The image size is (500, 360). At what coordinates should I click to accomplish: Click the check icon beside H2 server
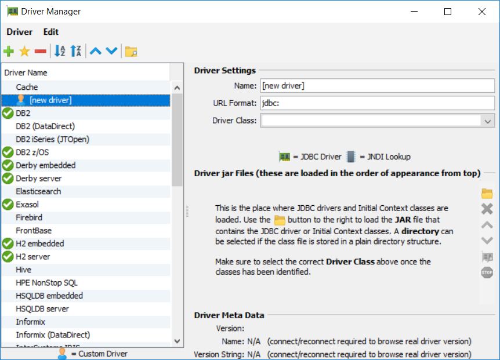click(x=8, y=257)
